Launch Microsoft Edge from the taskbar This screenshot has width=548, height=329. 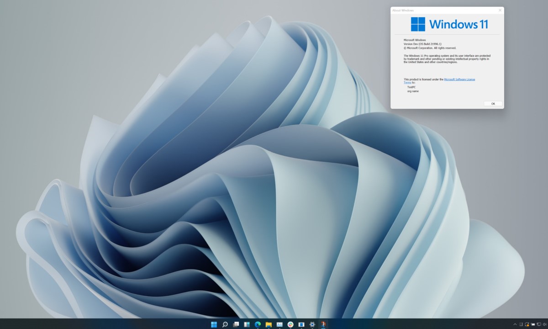point(258,324)
